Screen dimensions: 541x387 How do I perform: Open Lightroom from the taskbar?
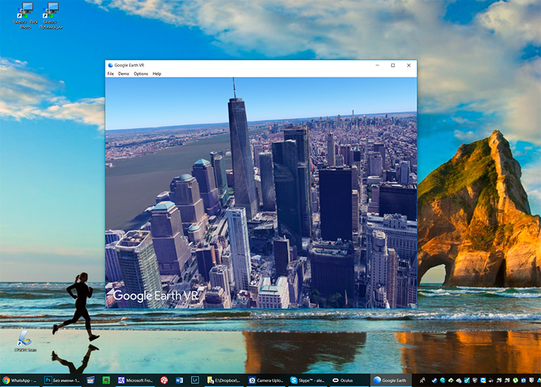(195, 380)
